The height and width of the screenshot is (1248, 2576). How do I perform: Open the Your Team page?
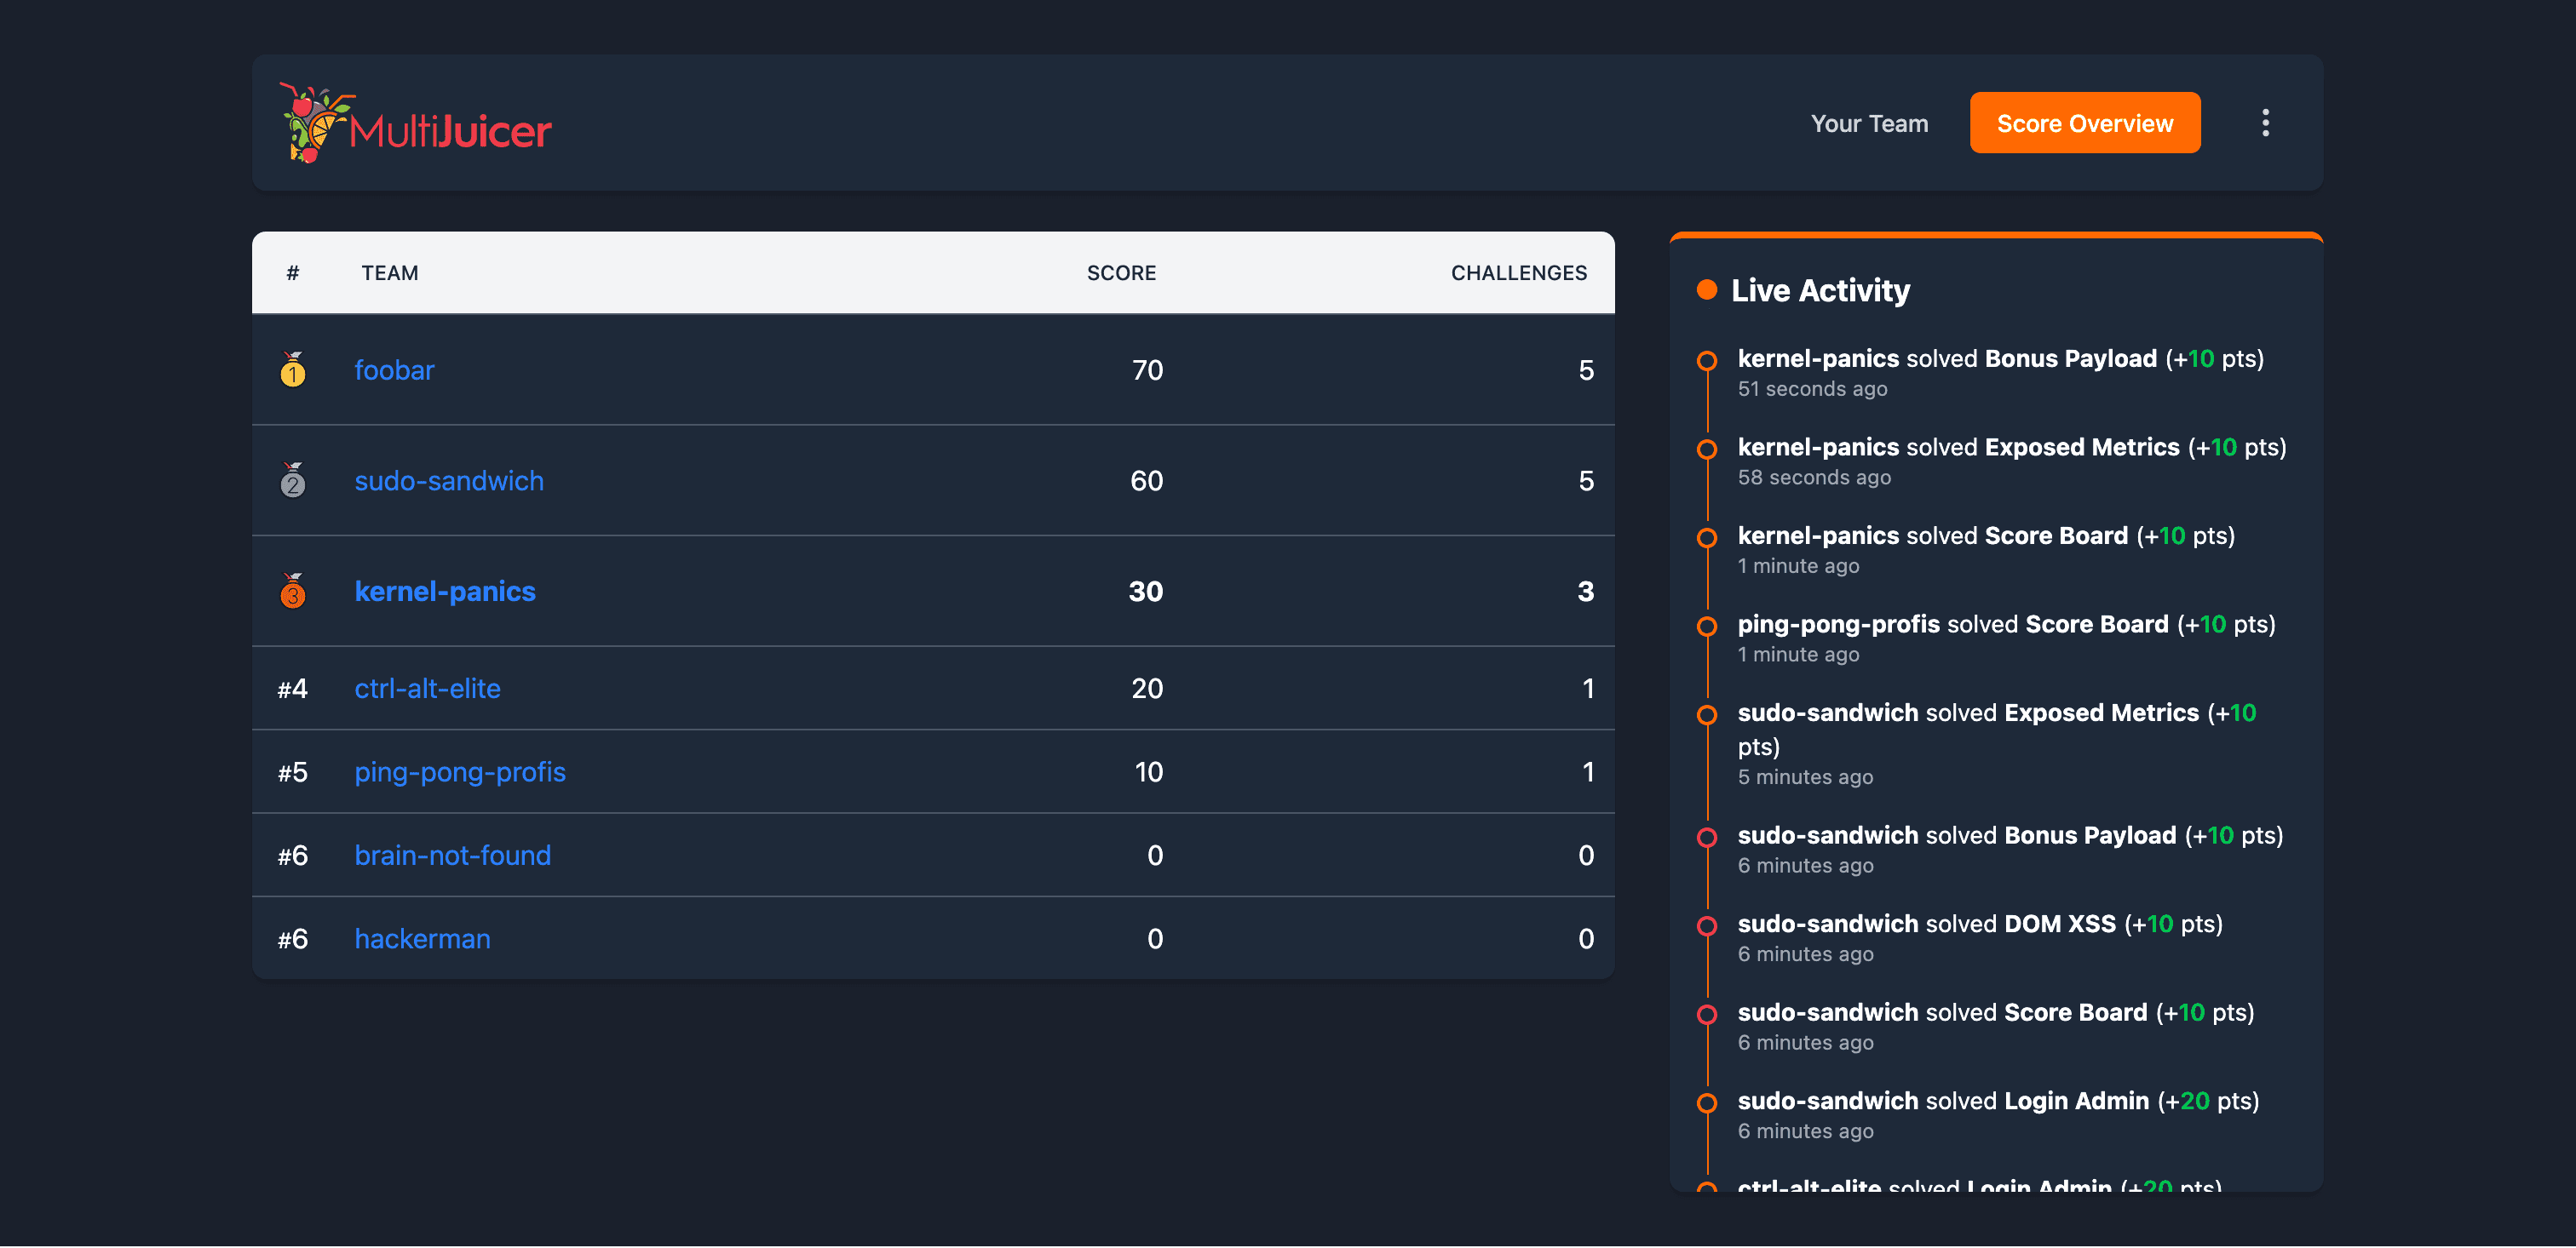tap(1869, 124)
